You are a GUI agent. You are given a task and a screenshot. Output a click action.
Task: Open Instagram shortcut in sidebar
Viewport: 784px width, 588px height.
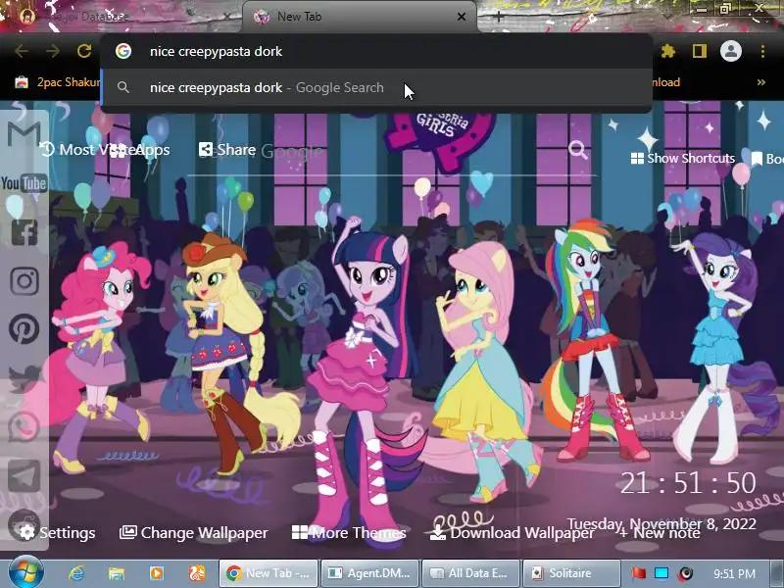pos(24,281)
